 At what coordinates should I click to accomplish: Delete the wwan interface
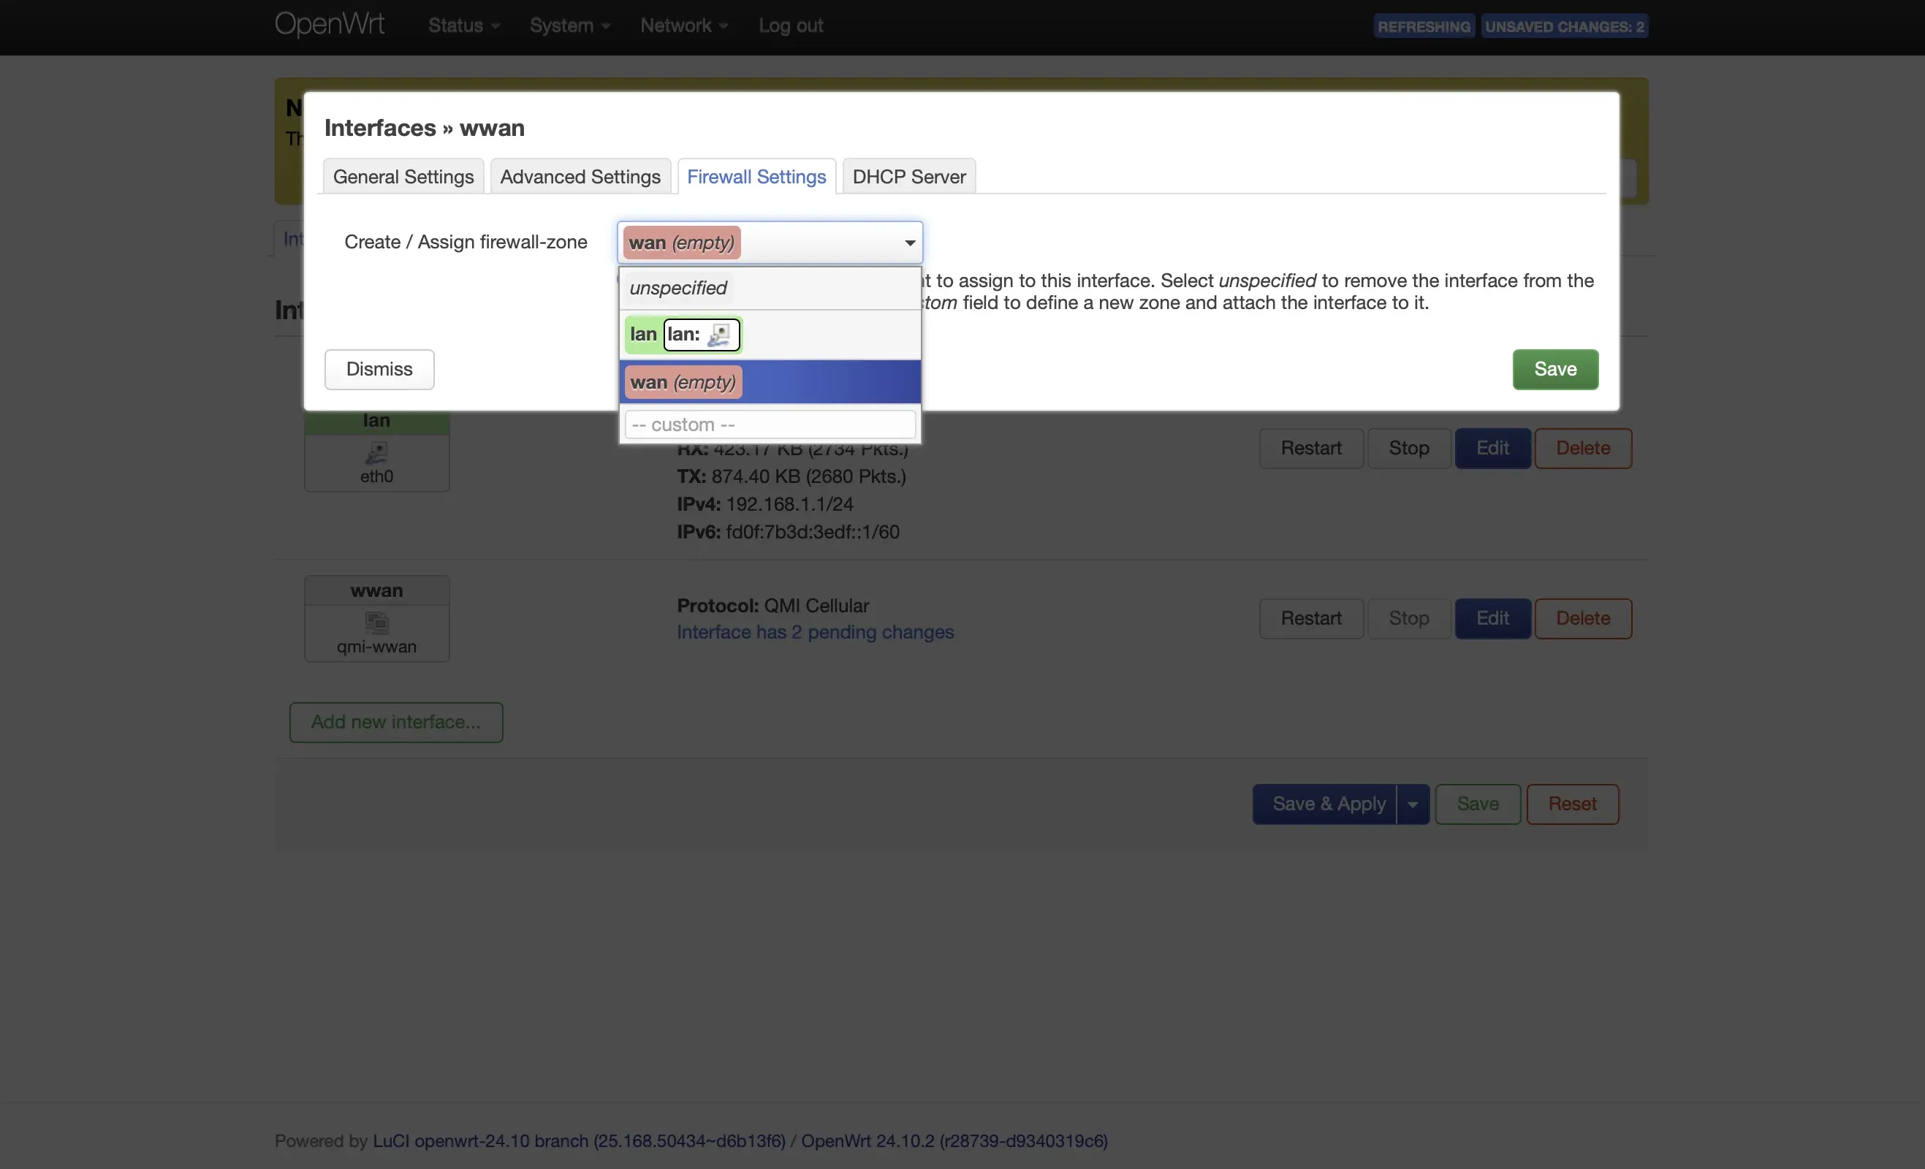coord(1583,618)
